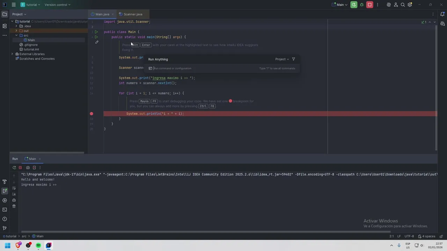The image size is (447, 251).
Task: Show more tool windows ellipsis in left sidebar
Action: point(5,35)
